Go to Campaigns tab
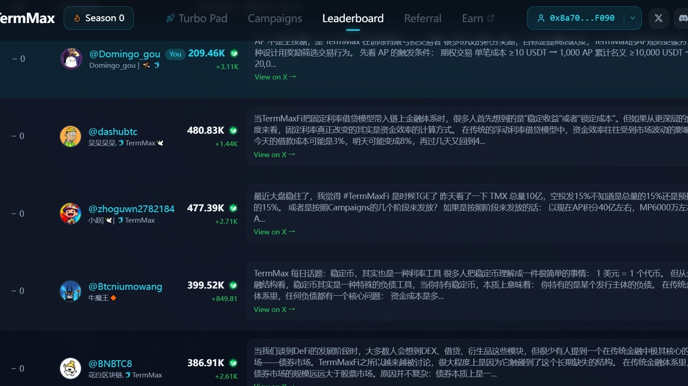Image resolution: width=688 pixels, height=386 pixels. pos(275,18)
